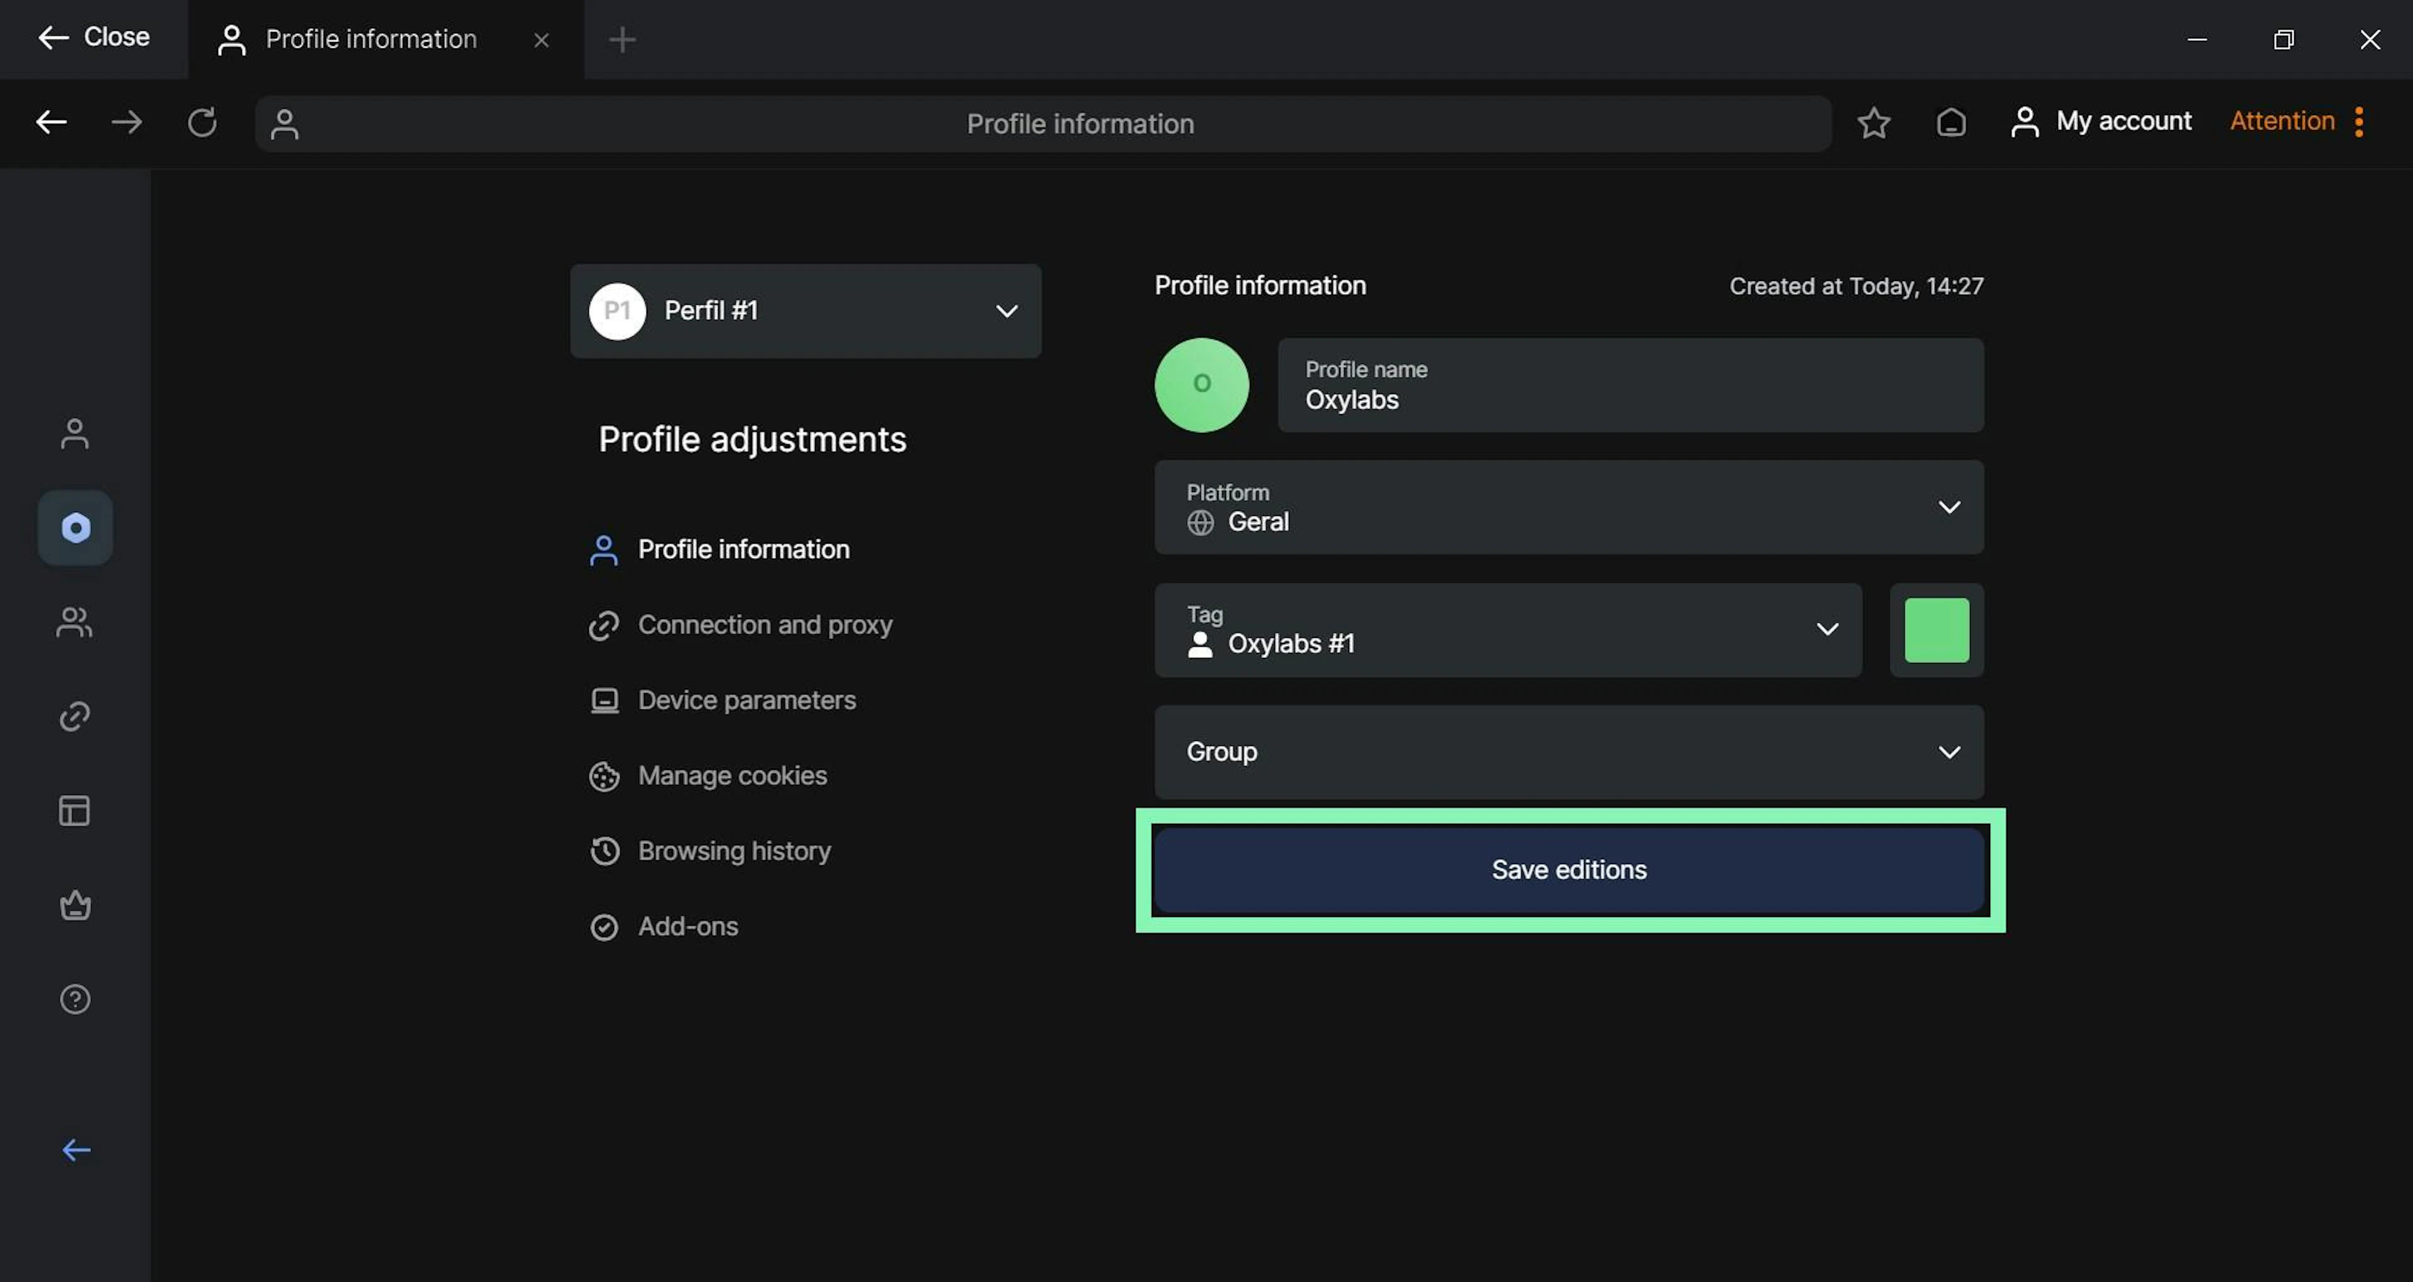The width and height of the screenshot is (2413, 1282).
Task: Go forward with the navigation arrow
Action: pyautogui.click(x=126, y=122)
